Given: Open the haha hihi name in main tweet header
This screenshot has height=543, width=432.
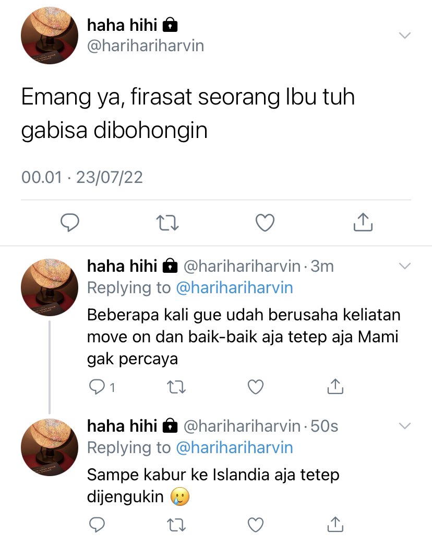Looking at the screenshot, I should tap(122, 25).
